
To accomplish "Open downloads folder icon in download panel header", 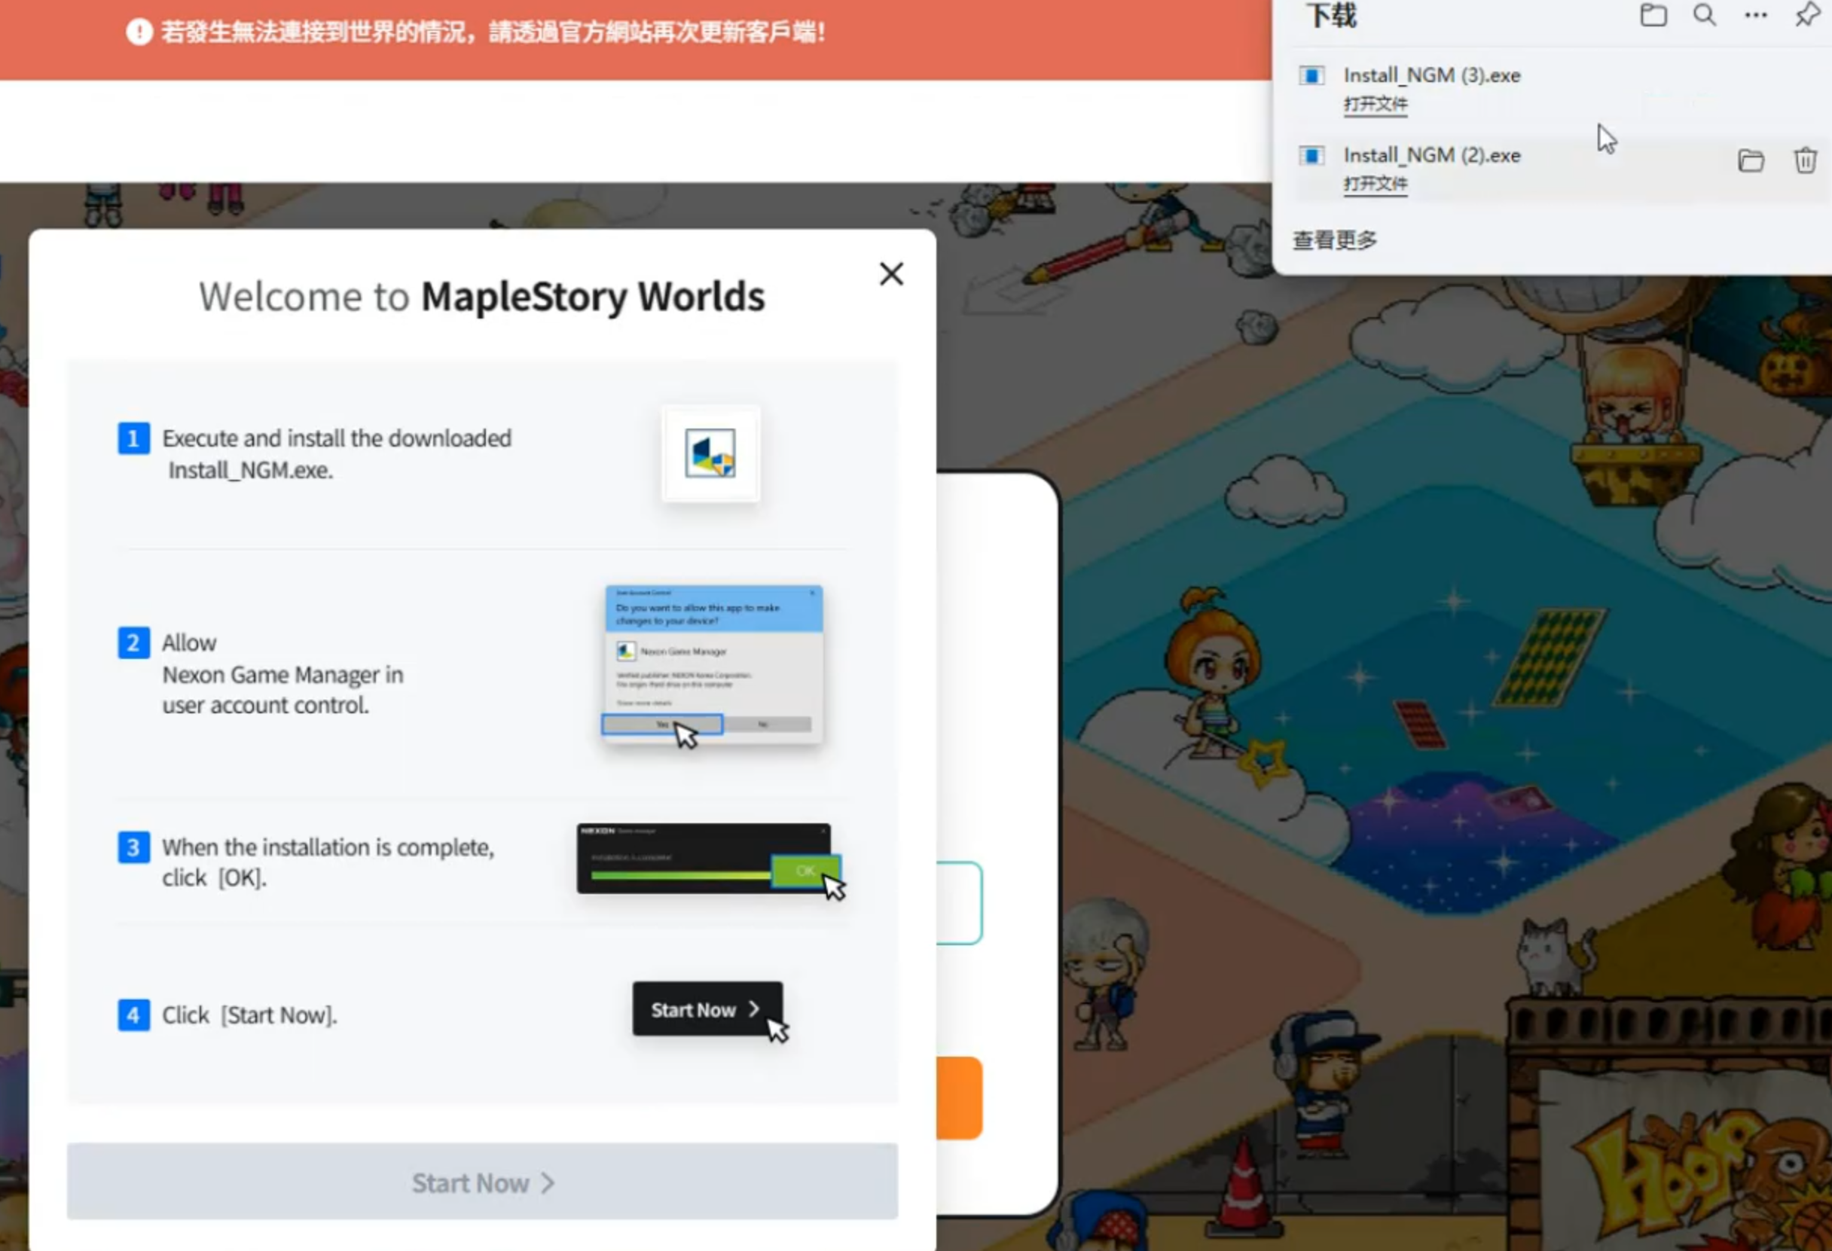I will pyautogui.click(x=1653, y=15).
